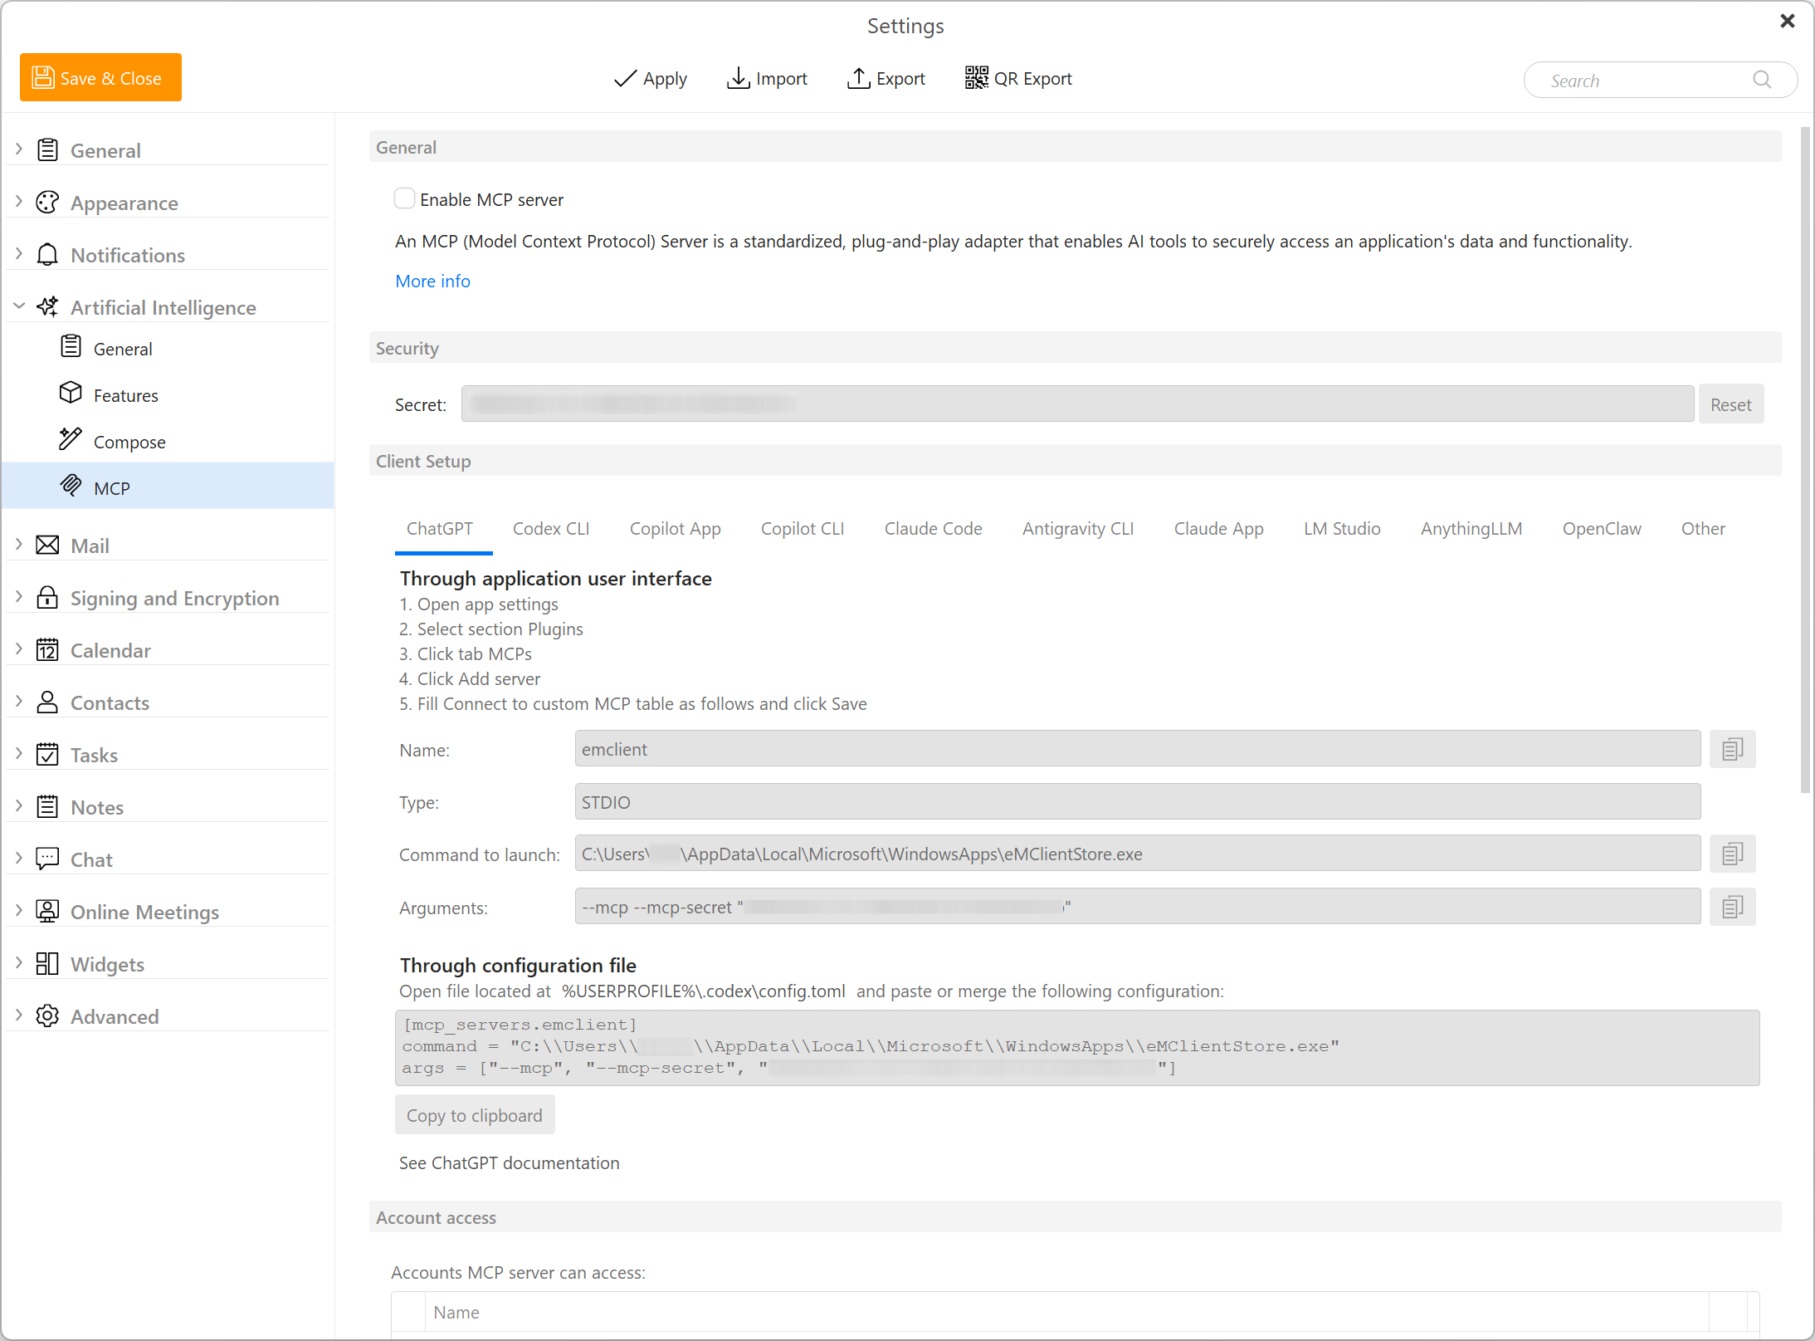Viewport: 1815px width, 1341px height.
Task: Click the Online Meetings icon
Action: pos(48,912)
